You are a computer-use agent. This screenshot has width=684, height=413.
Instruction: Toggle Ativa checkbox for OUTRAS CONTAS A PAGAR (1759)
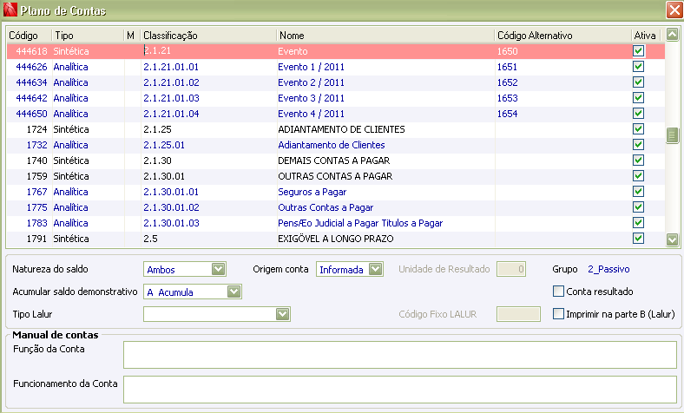(638, 176)
